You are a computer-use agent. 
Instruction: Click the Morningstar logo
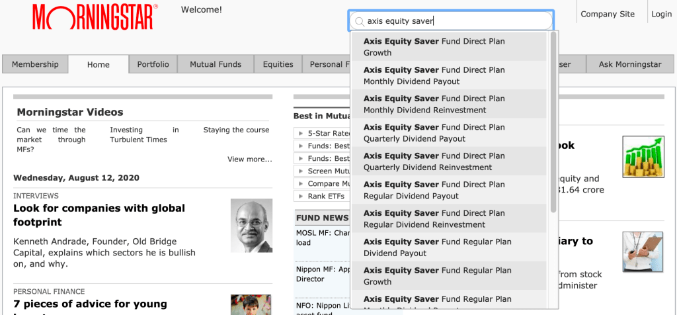[95, 17]
